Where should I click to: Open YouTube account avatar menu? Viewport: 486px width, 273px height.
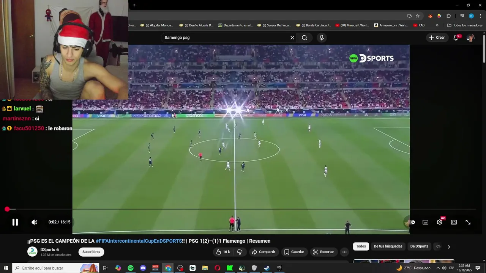pyautogui.click(x=470, y=38)
